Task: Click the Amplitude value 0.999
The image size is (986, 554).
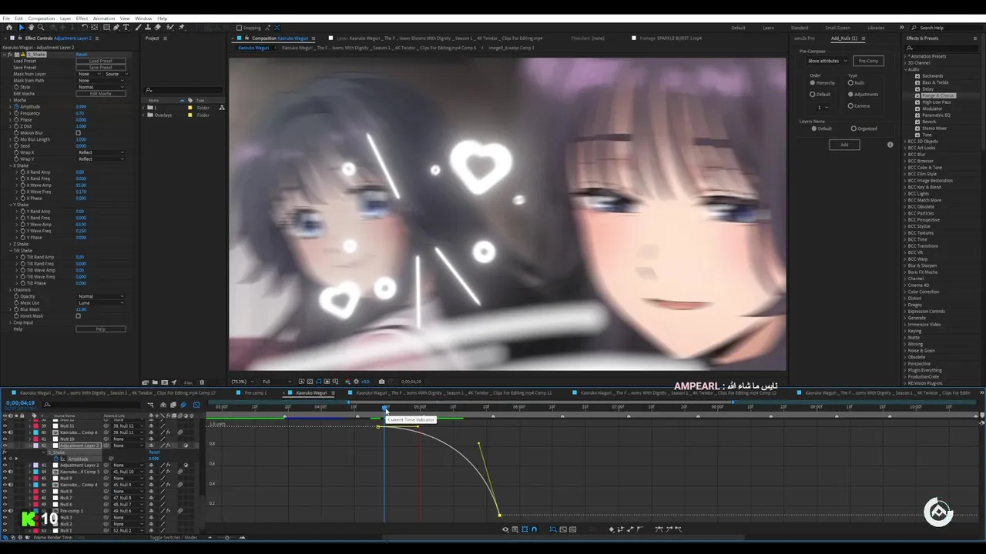Action: [x=81, y=107]
